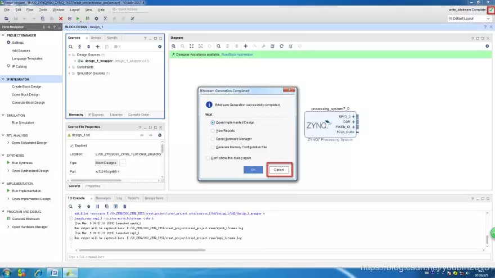Add sources with plus icon in Sources panel

[x=97, y=47]
